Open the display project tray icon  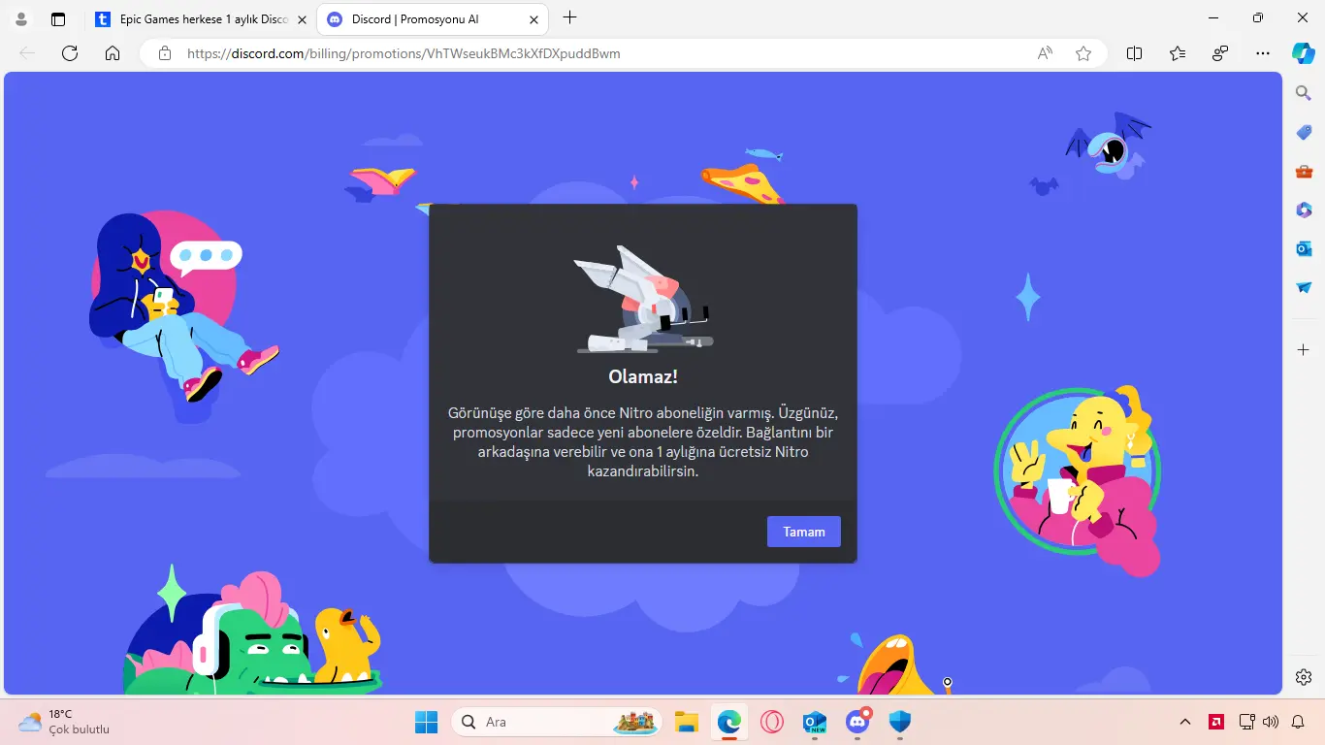[x=1248, y=722]
